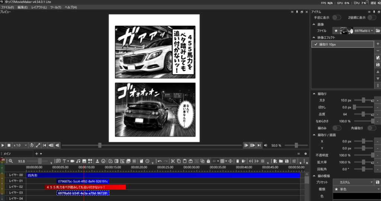This screenshot has height=201, width=381.
Task: Save the effect as a template from the effects sidebar
Action: [x=378, y=65]
